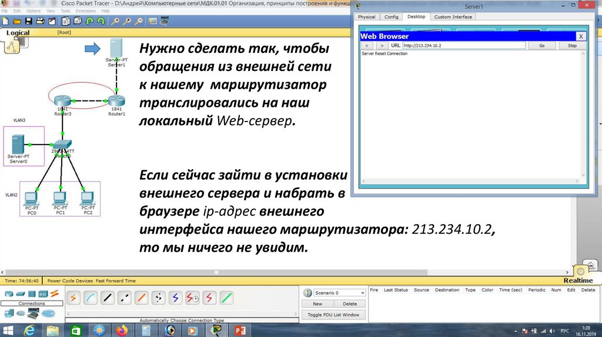Click the Undo green arrow icon
Screen dimensions: 602x337
[90, 22]
